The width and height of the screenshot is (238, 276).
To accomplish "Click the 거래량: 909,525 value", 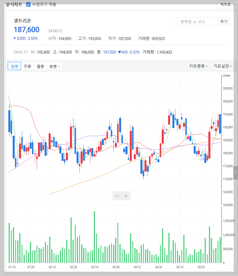I will [x=151, y=39].
